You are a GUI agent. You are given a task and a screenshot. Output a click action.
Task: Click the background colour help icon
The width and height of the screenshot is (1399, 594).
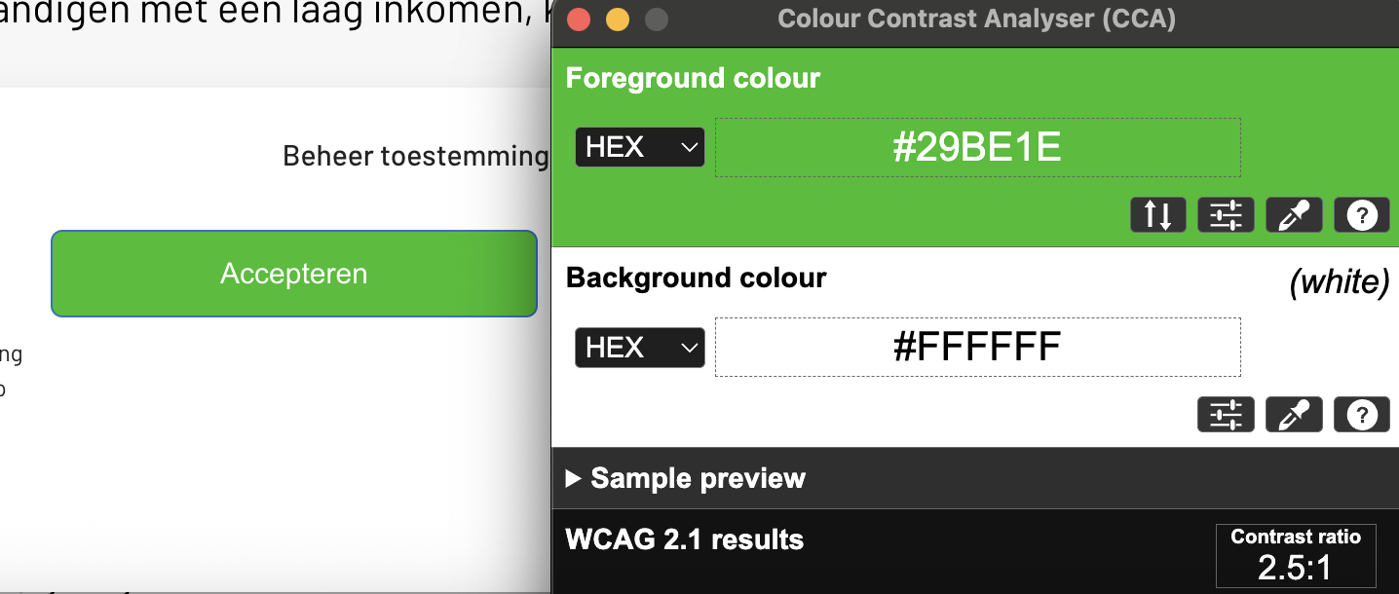click(1361, 415)
